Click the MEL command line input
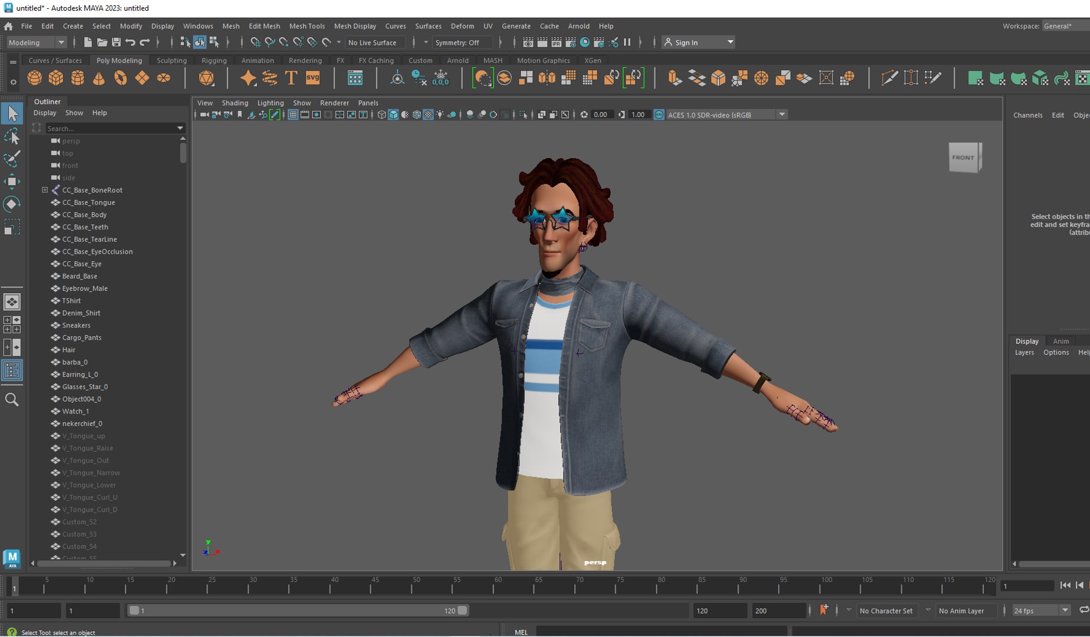The height and width of the screenshot is (637, 1090). 661,632
